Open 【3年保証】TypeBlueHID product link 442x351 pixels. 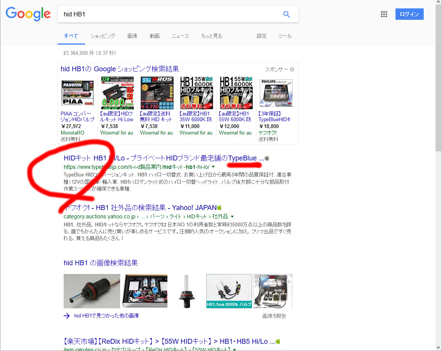pyautogui.click(x=275, y=117)
